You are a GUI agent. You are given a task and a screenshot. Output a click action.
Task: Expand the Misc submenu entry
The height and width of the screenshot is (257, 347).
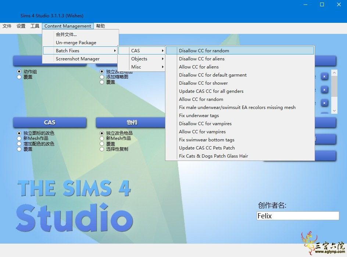click(x=142, y=67)
